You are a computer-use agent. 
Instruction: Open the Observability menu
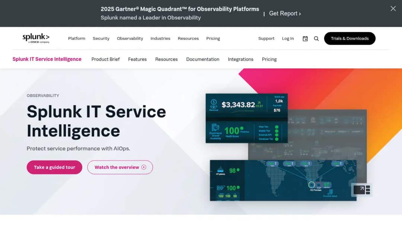pyautogui.click(x=130, y=38)
